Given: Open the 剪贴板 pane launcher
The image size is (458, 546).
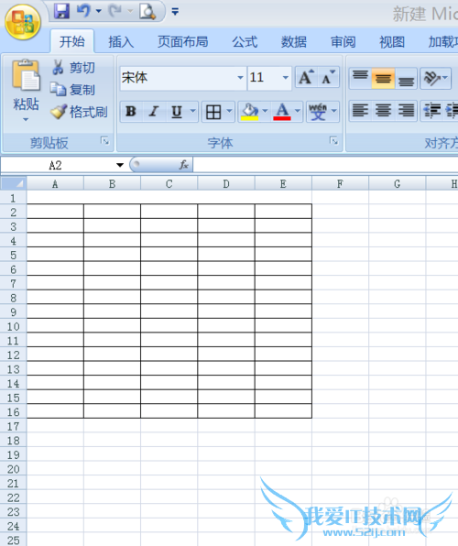Looking at the screenshot, I should pos(104,141).
